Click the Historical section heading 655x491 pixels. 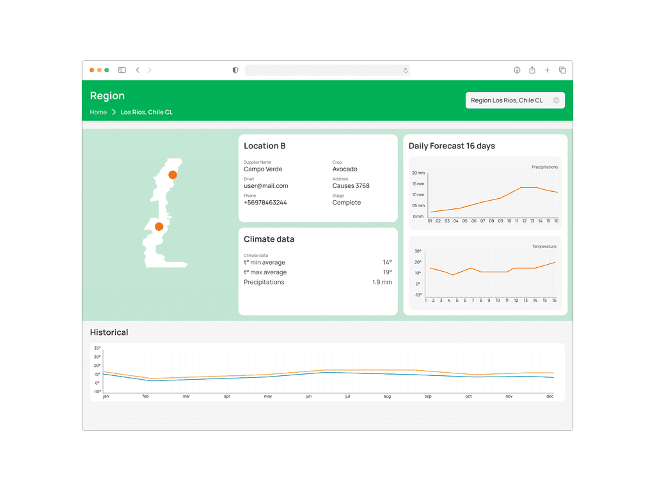pyautogui.click(x=109, y=332)
